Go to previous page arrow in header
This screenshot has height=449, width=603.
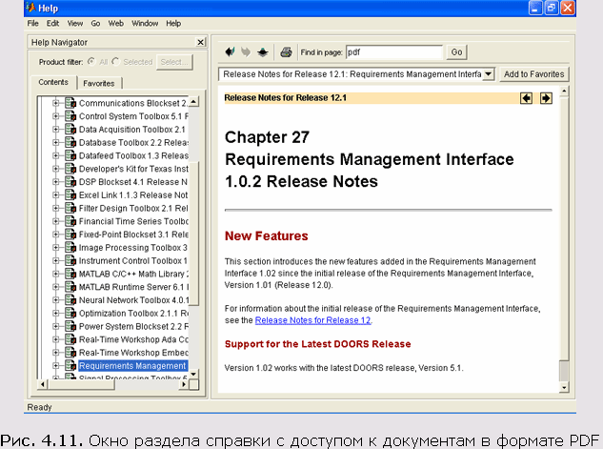click(x=526, y=98)
